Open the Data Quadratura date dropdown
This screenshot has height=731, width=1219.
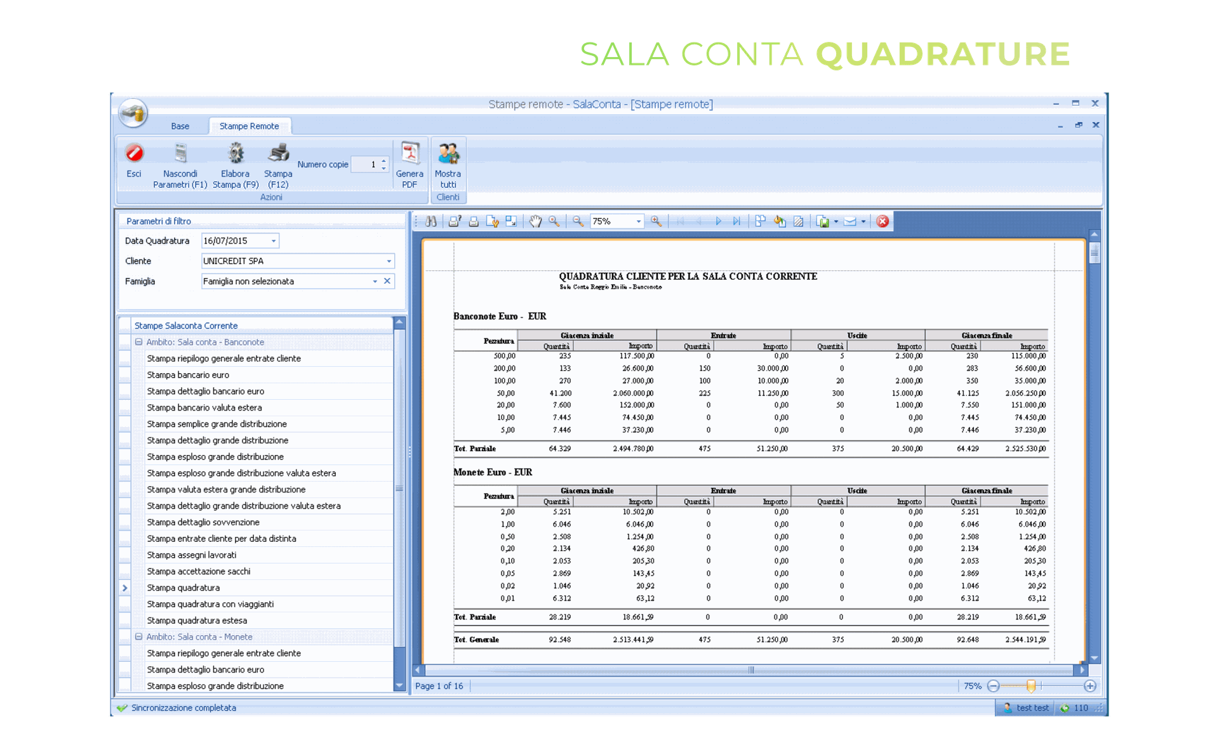click(x=274, y=241)
